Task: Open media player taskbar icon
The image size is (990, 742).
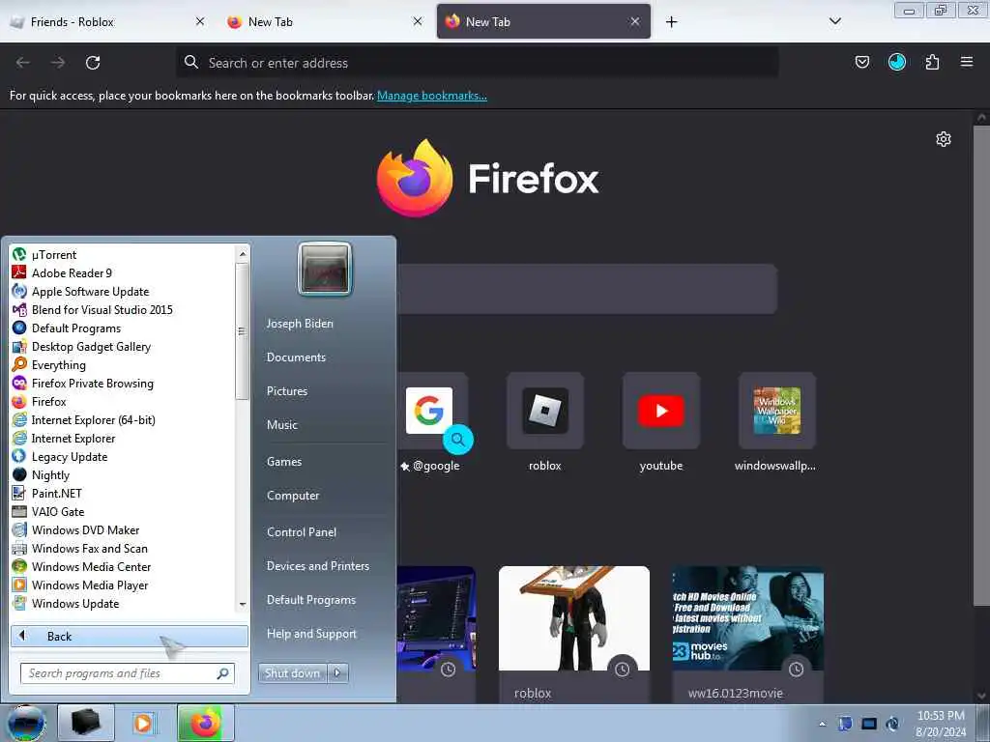Action: coord(143,723)
